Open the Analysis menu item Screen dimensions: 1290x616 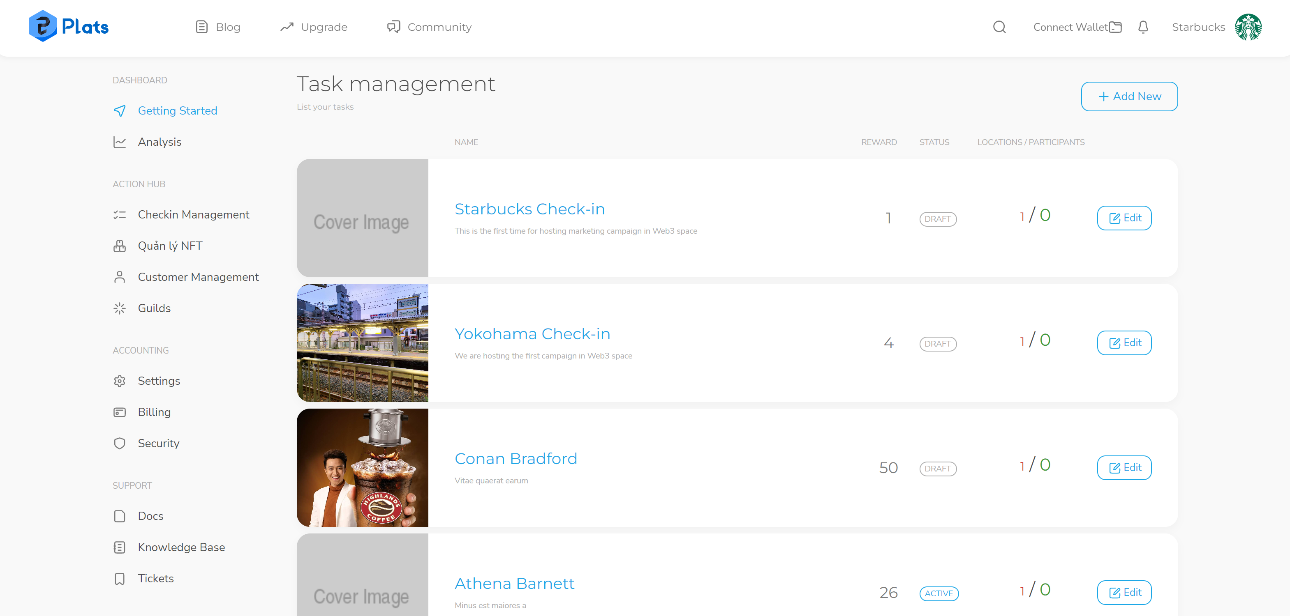click(159, 142)
